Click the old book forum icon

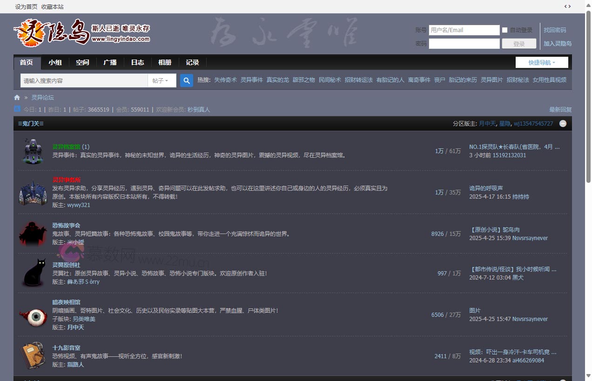[33, 356]
